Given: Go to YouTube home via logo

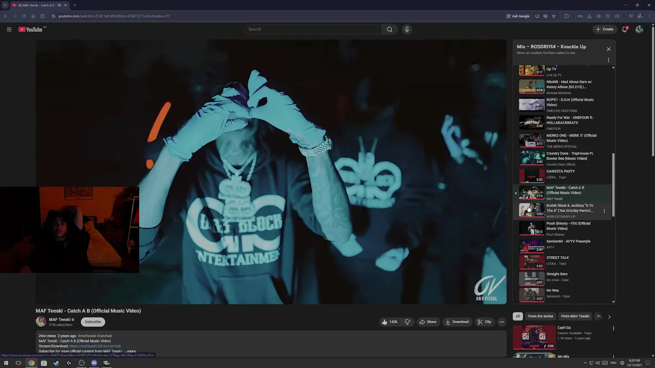Looking at the screenshot, I should [31, 29].
